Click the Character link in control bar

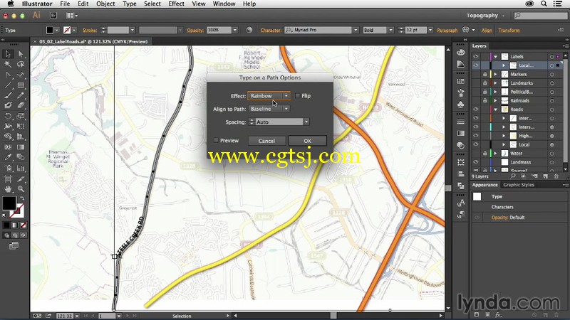click(x=271, y=30)
